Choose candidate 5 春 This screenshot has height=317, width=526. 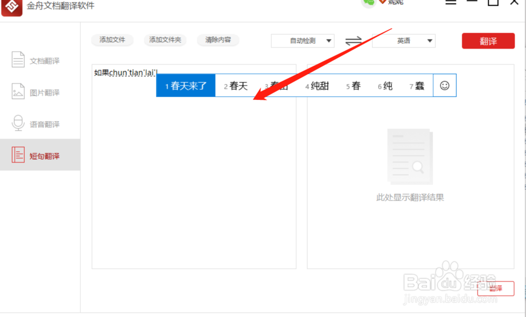click(x=353, y=86)
